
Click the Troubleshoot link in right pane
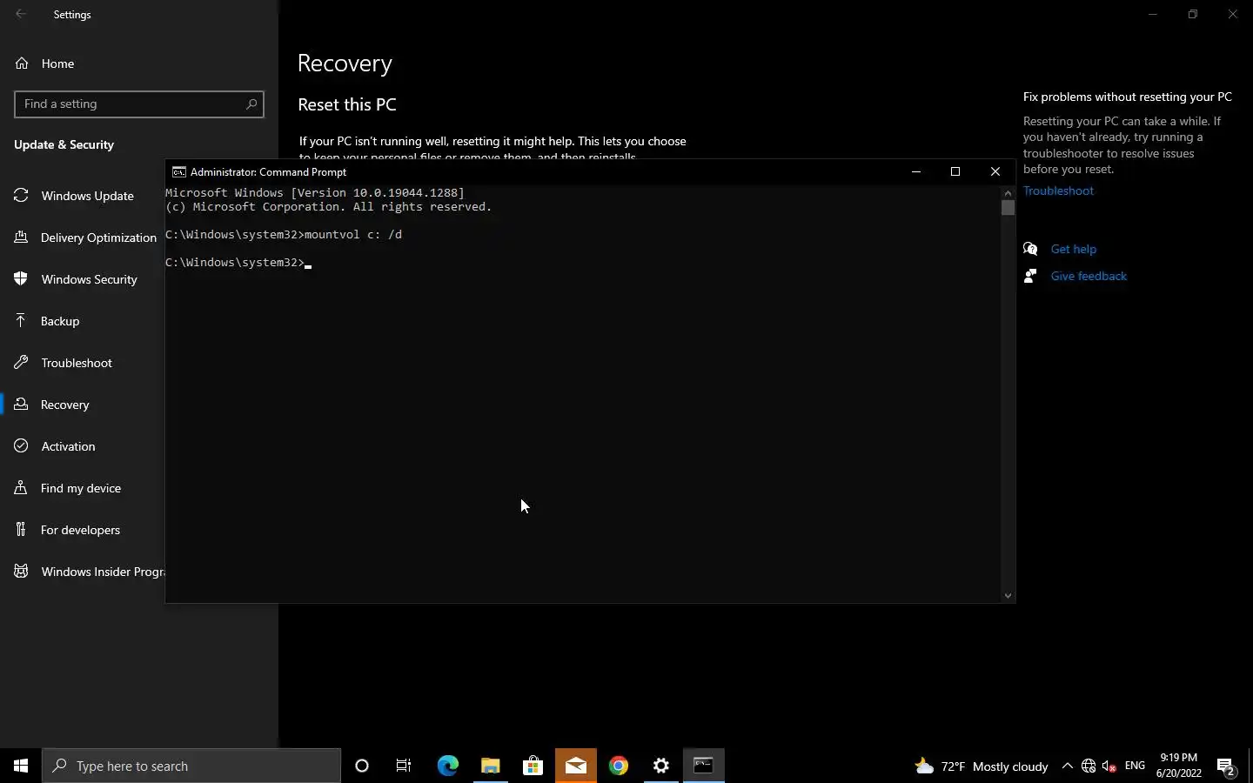1058,191
